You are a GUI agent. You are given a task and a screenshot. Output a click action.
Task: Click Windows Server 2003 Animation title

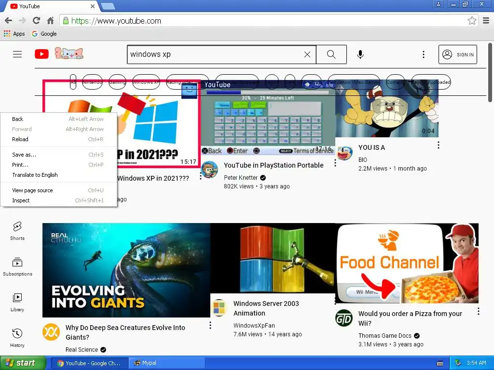[x=266, y=308]
